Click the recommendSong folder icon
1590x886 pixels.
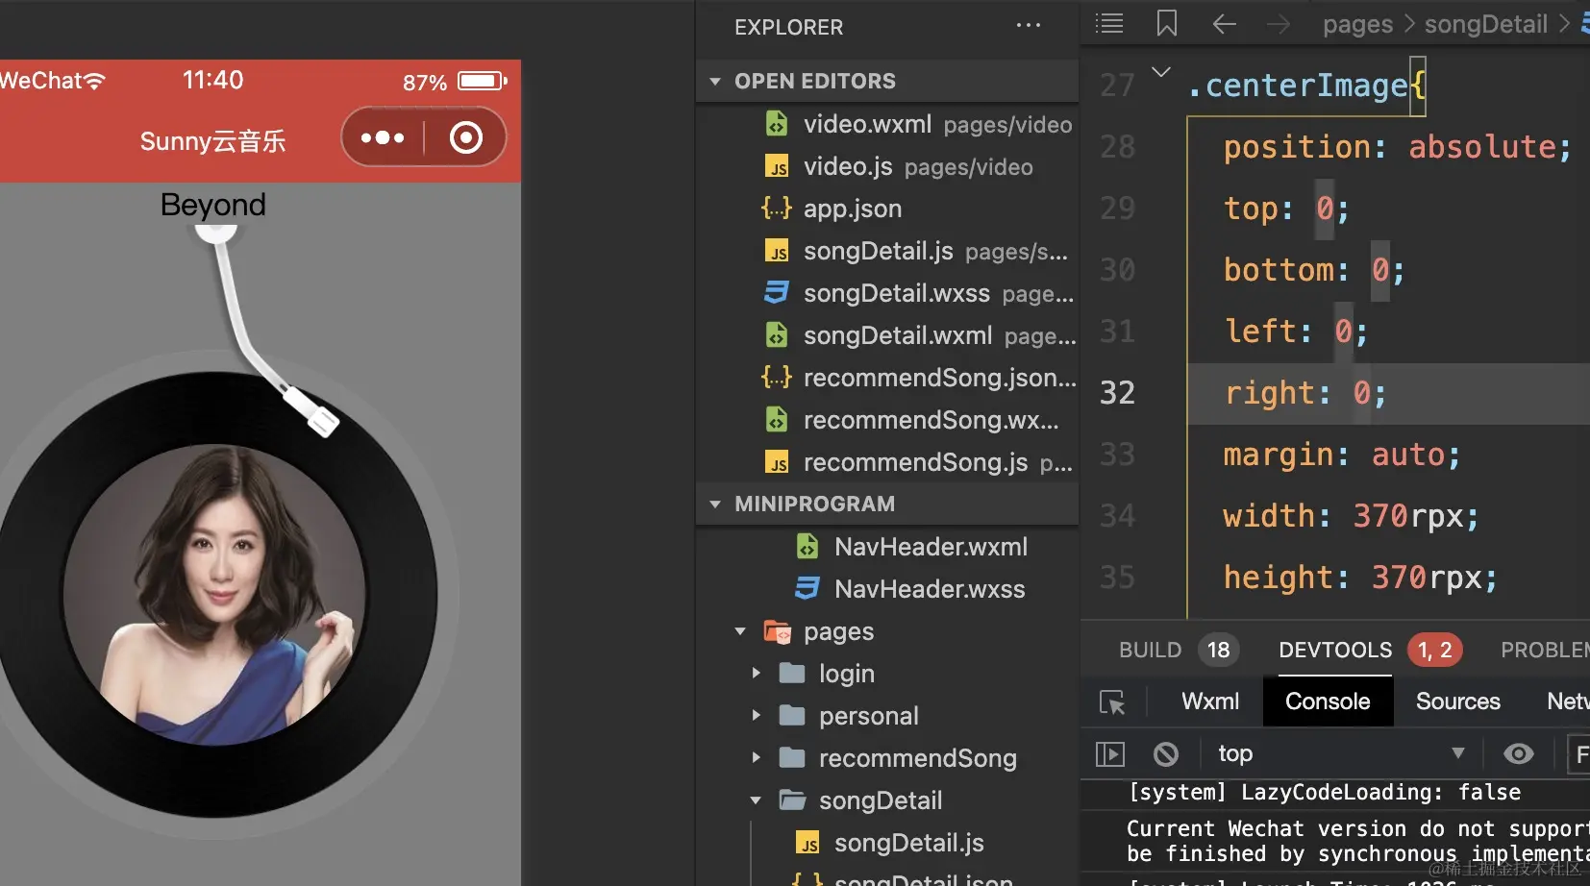(x=792, y=757)
